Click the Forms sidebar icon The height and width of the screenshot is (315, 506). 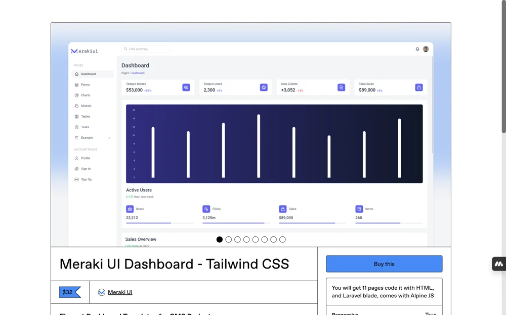point(76,85)
